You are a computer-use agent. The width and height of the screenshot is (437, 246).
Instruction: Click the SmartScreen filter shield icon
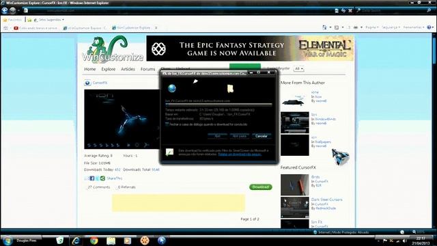click(169, 152)
